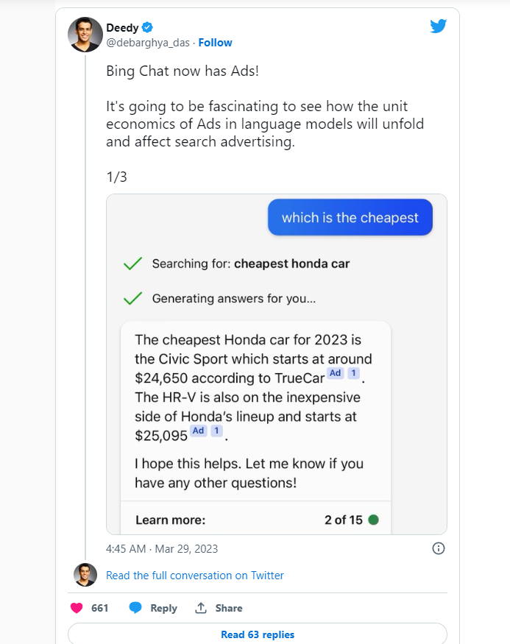The height and width of the screenshot is (644, 510).
Task: Click the small avatar beside the conversation link
Action: pyautogui.click(x=85, y=575)
